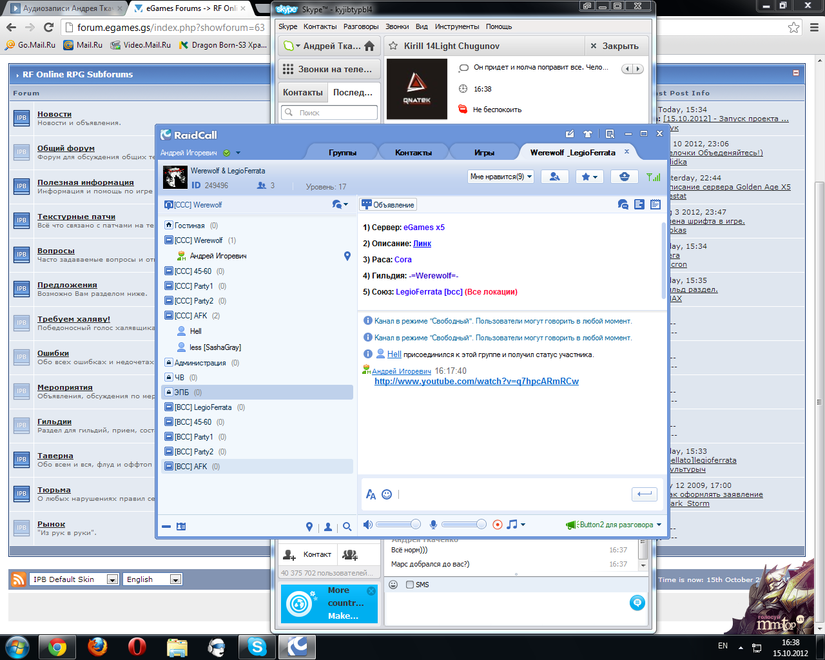The width and height of the screenshot is (825, 660).
Task: Open channel chat mode bubble dropdown
Action: (x=340, y=204)
